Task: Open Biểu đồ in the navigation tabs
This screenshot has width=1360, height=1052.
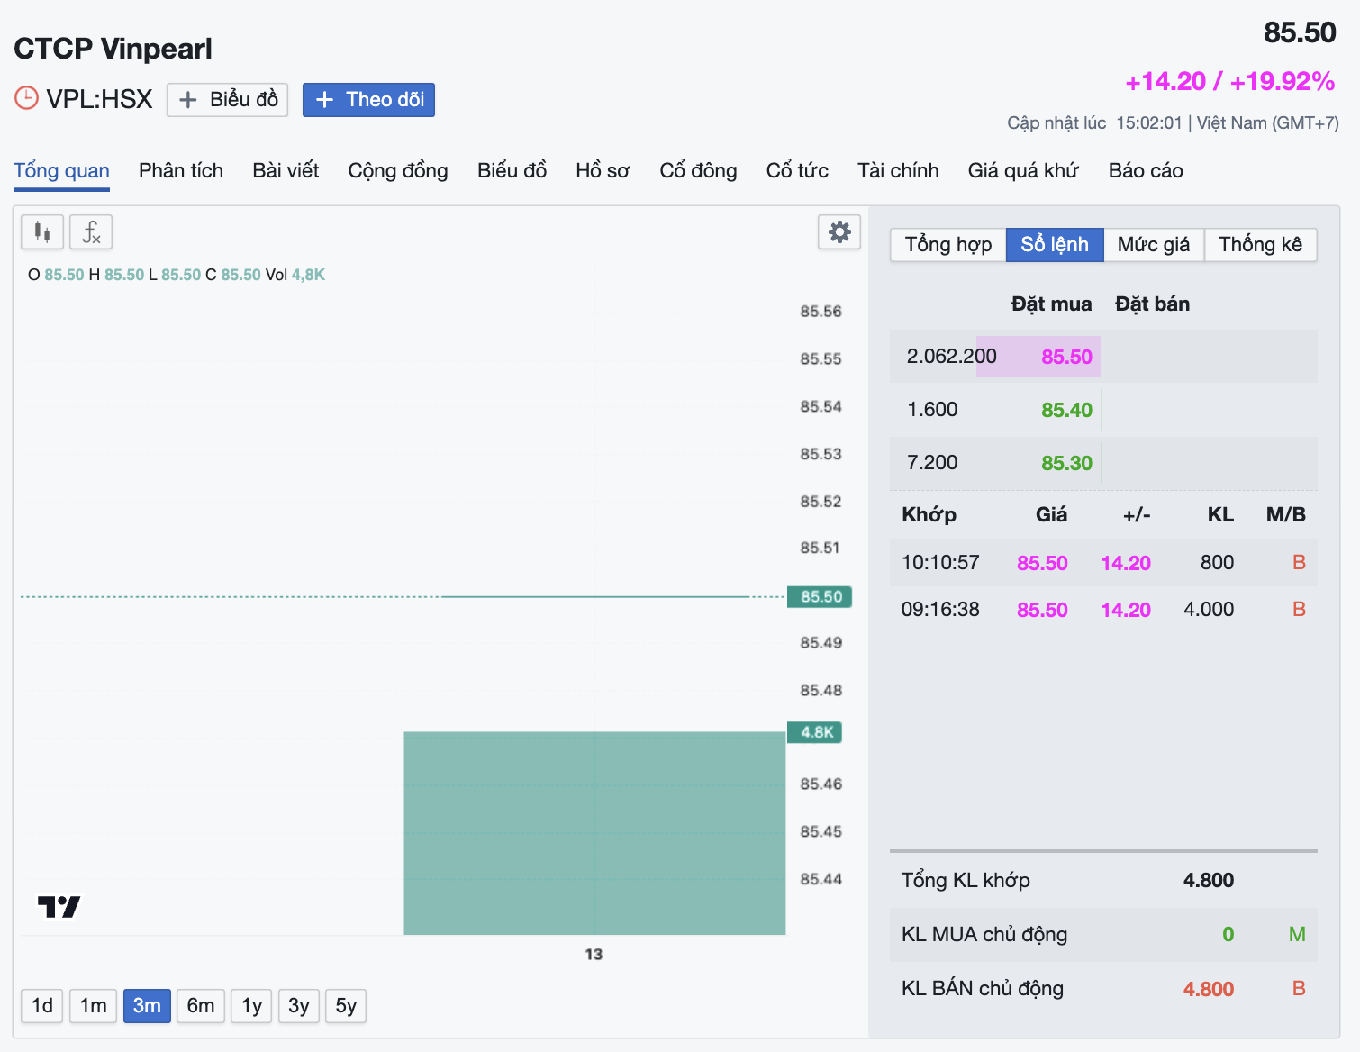Action: [512, 170]
